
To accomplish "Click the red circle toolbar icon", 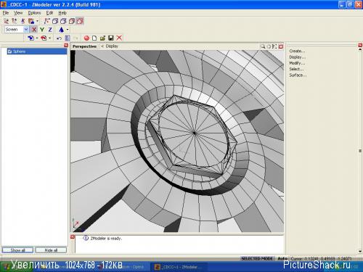I will point(86,38).
